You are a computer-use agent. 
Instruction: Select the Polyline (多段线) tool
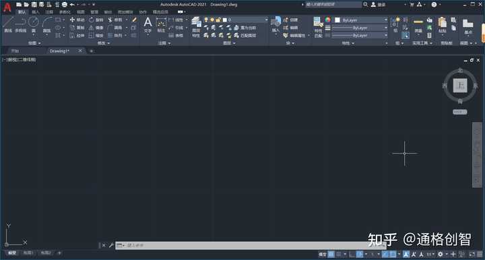[x=20, y=25]
